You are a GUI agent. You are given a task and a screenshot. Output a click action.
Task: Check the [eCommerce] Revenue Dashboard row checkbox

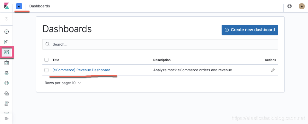[46, 70]
